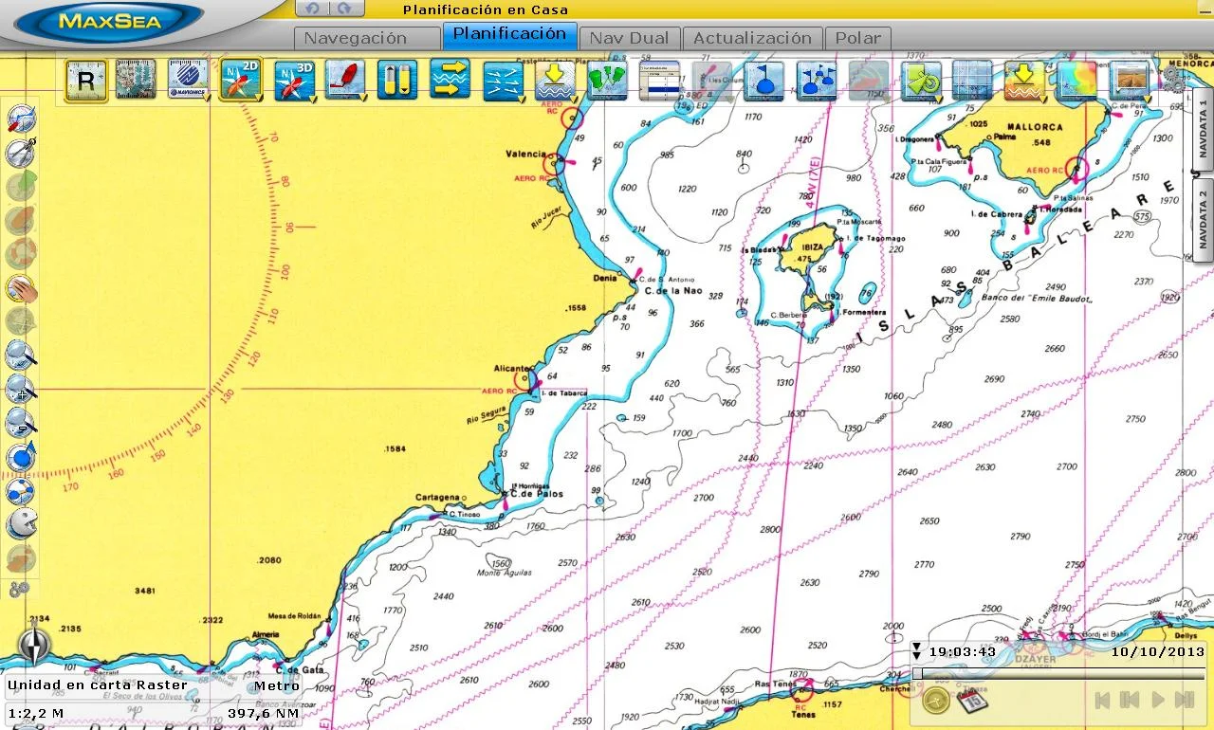Viewport: 1214px width, 730px height.
Task: Toggle the day/night bulbs icon
Action: pos(397,80)
